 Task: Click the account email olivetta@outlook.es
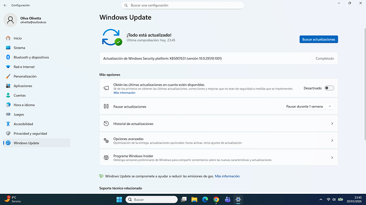(x=33, y=22)
